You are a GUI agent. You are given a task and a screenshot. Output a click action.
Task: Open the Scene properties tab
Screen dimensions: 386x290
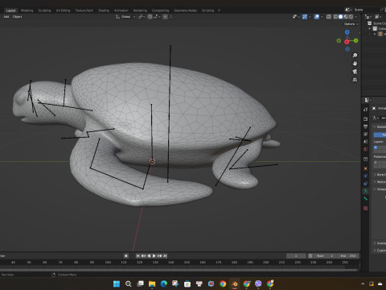[366, 141]
